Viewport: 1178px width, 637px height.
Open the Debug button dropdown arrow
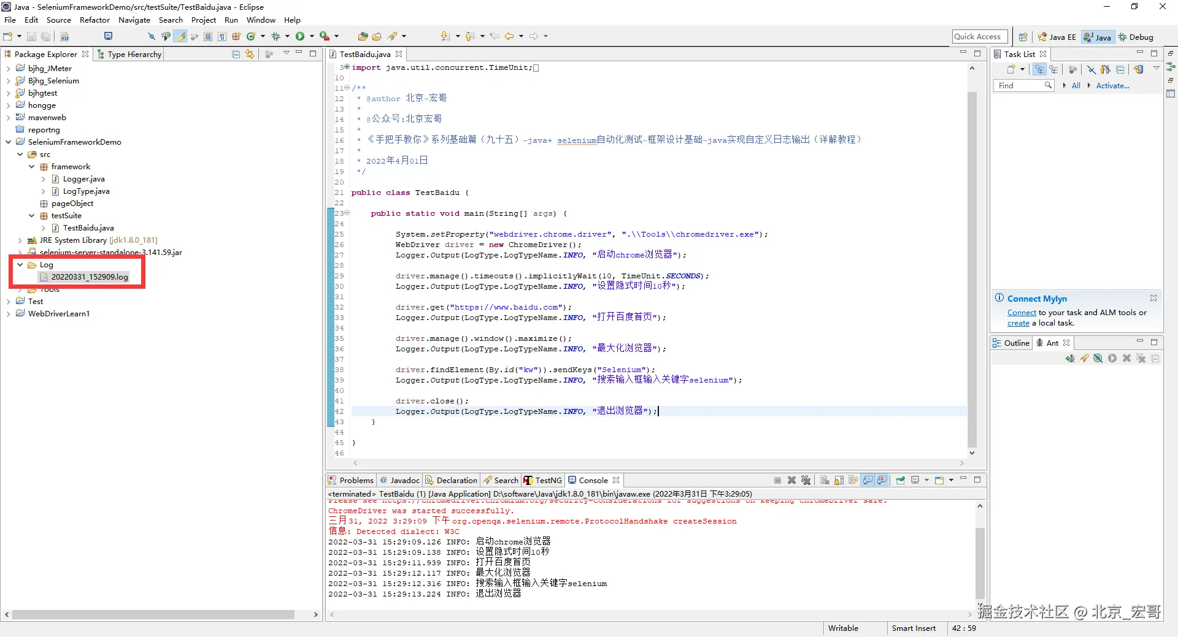pyautogui.click(x=287, y=36)
